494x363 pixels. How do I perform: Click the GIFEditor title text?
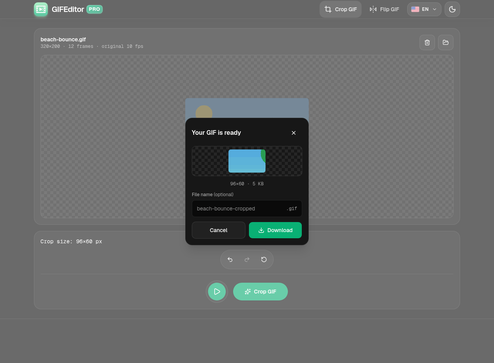[68, 9]
